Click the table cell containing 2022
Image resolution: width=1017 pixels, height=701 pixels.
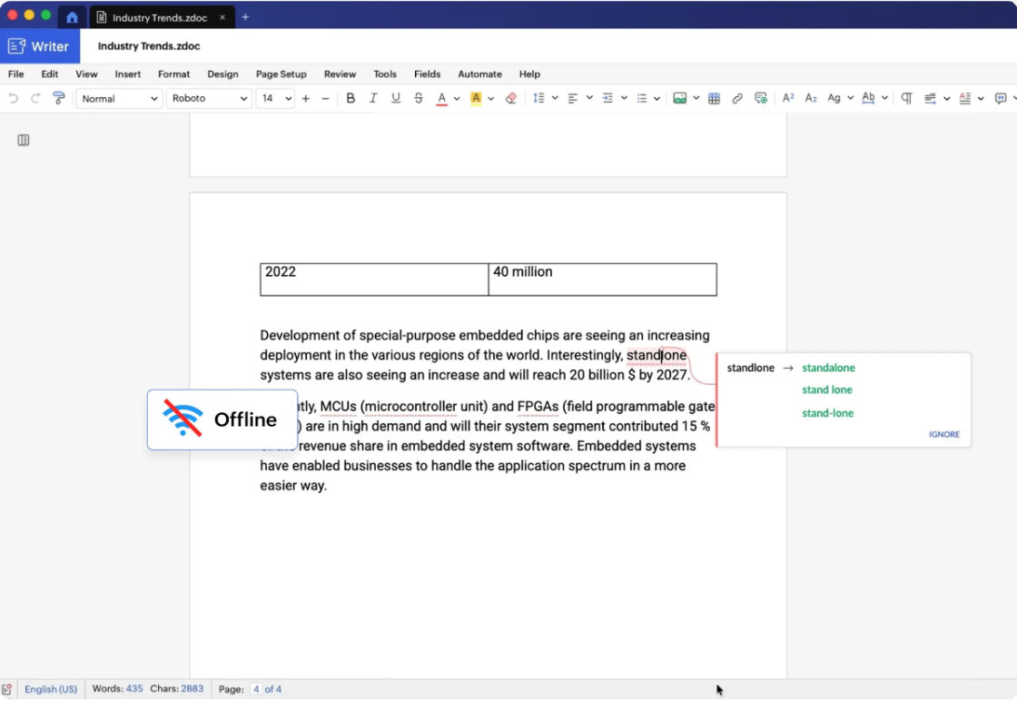374,280
